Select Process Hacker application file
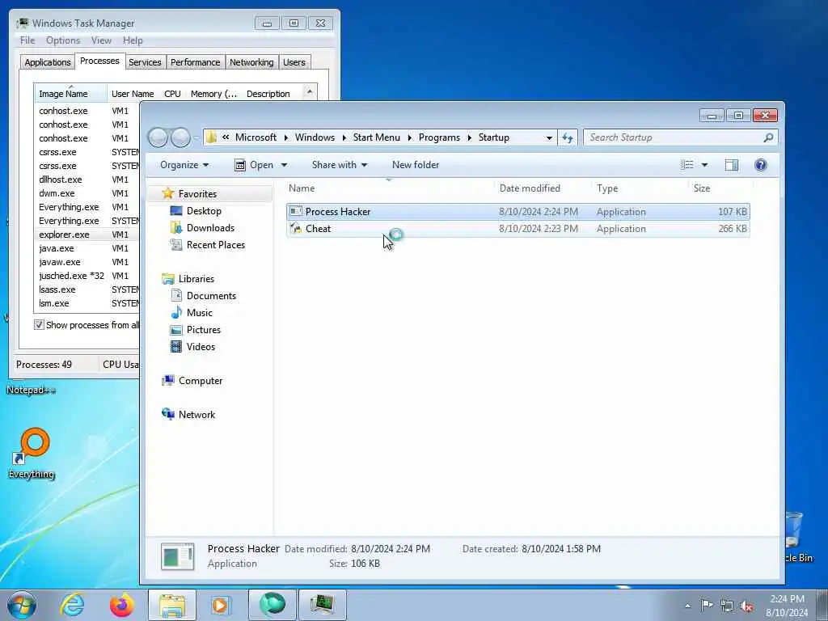 point(517,212)
